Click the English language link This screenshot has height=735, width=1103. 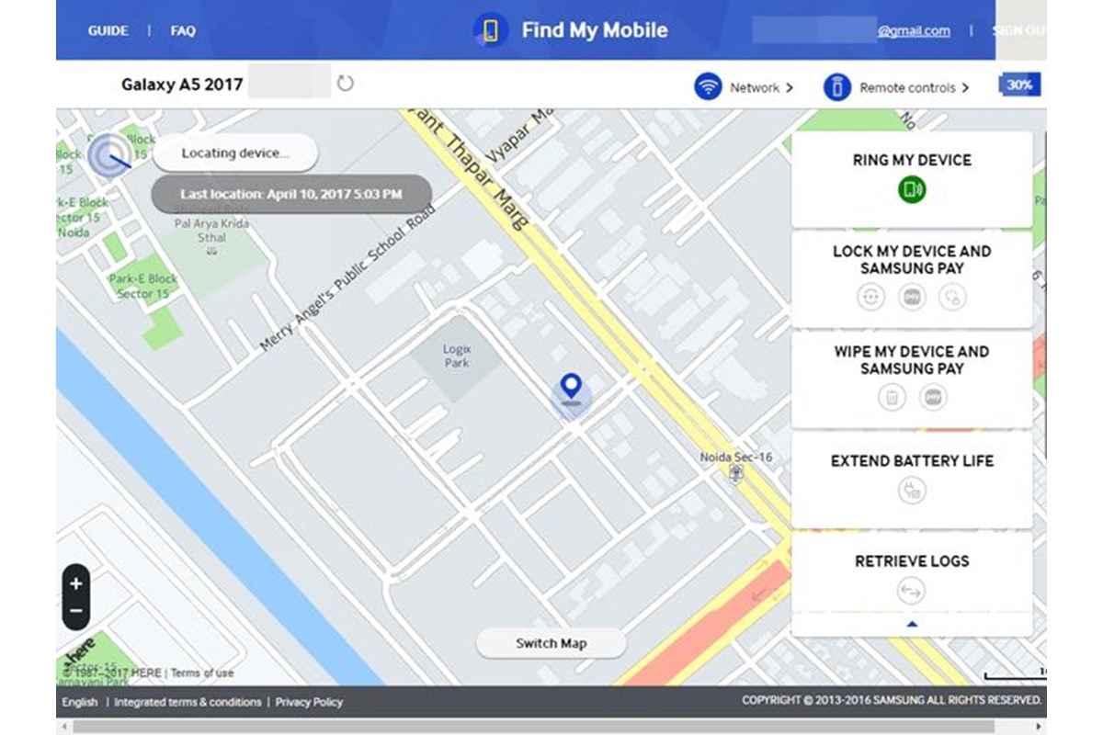coord(80,702)
